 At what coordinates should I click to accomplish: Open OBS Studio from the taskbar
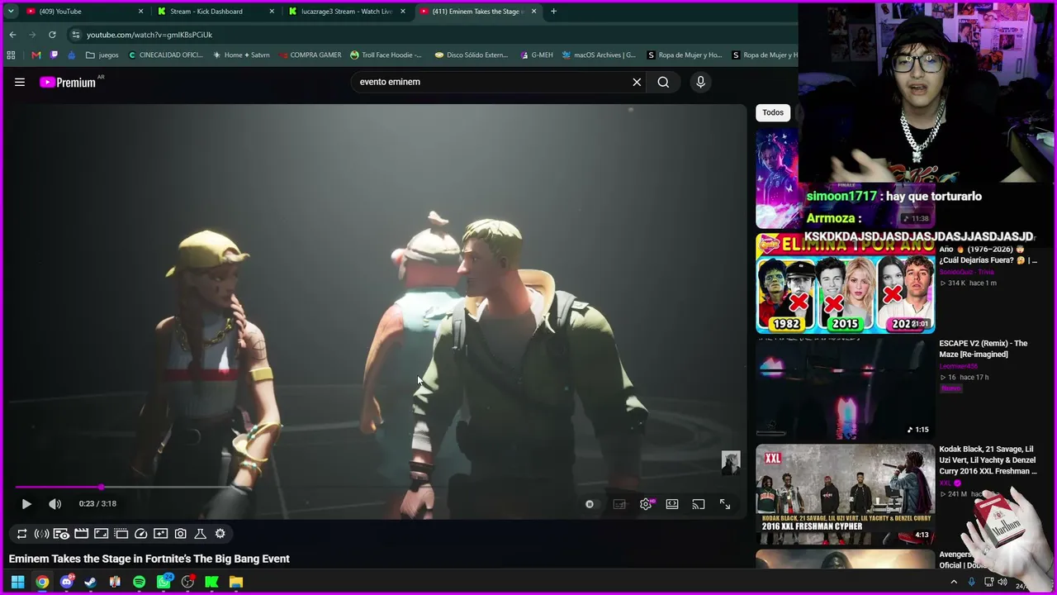[187, 582]
